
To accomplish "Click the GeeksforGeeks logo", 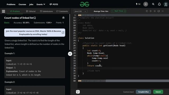I will pos(84,4).
